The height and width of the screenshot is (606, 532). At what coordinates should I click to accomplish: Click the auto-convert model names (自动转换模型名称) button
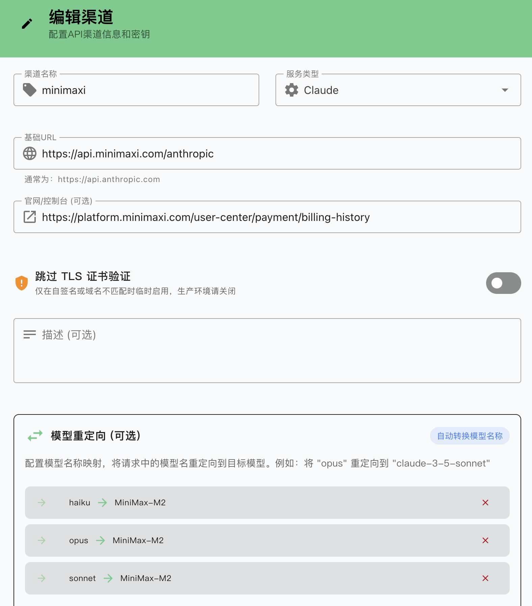coord(470,436)
